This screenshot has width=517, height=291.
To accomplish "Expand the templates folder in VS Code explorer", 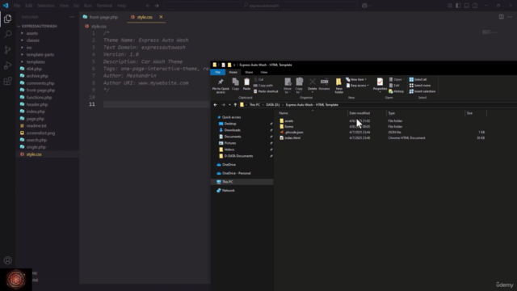I will tap(22, 61).
